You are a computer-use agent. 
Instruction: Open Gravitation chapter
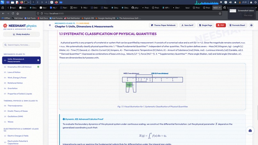[x=21, y=88]
